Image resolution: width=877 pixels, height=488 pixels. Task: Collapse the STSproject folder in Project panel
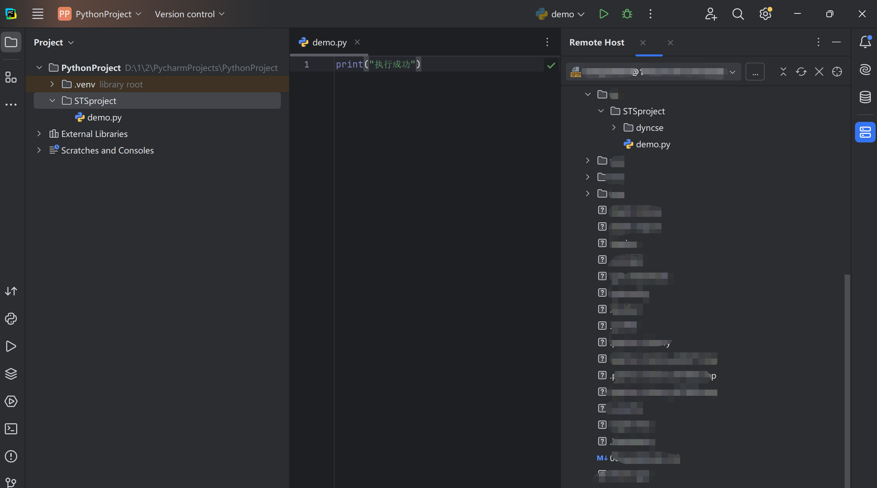(52, 100)
